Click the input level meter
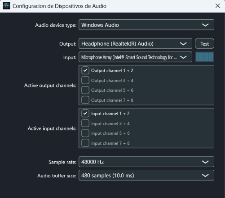The height and width of the screenshot is (198, 225). [204, 57]
